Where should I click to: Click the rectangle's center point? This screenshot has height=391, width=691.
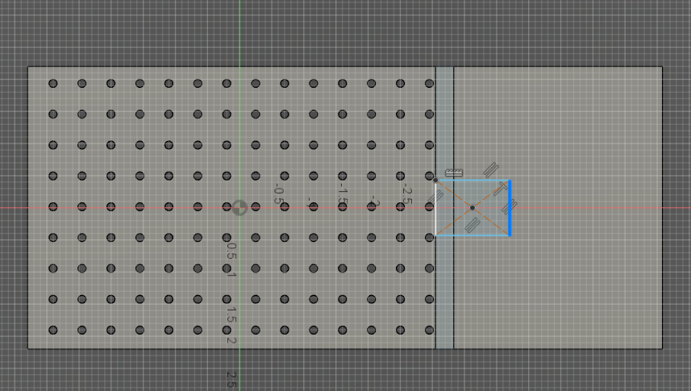click(472, 208)
